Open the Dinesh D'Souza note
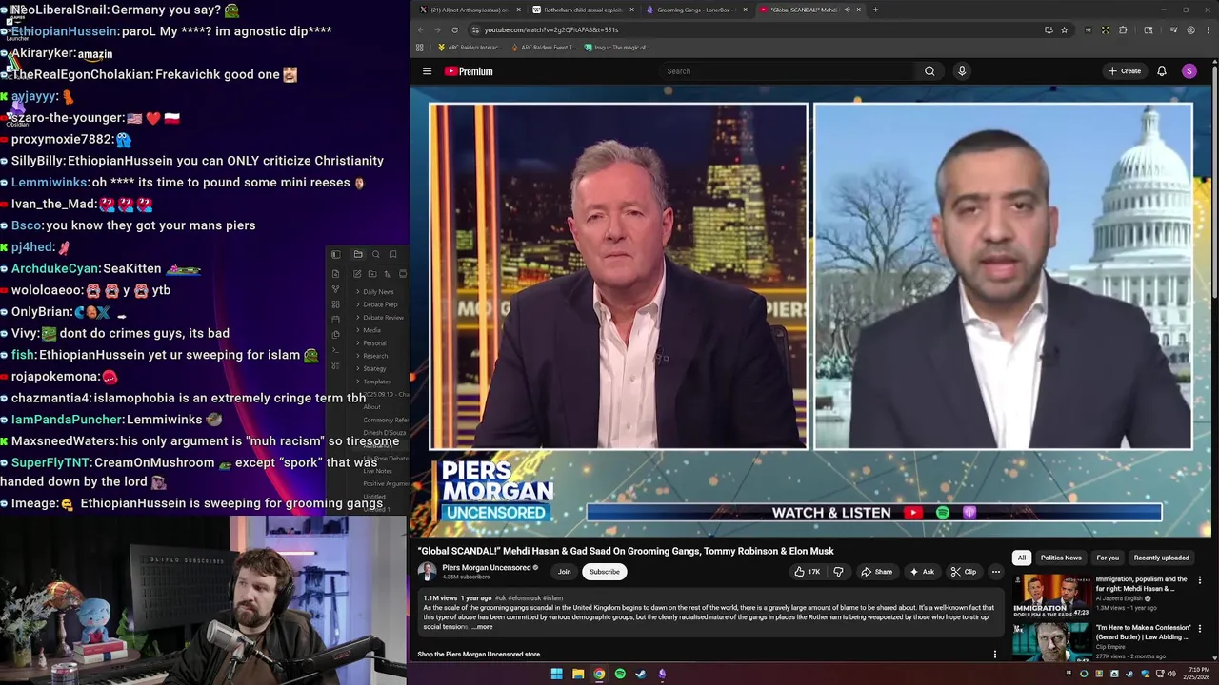Viewport: 1219px width, 685px height. pyautogui.click(x=386, y=433)
